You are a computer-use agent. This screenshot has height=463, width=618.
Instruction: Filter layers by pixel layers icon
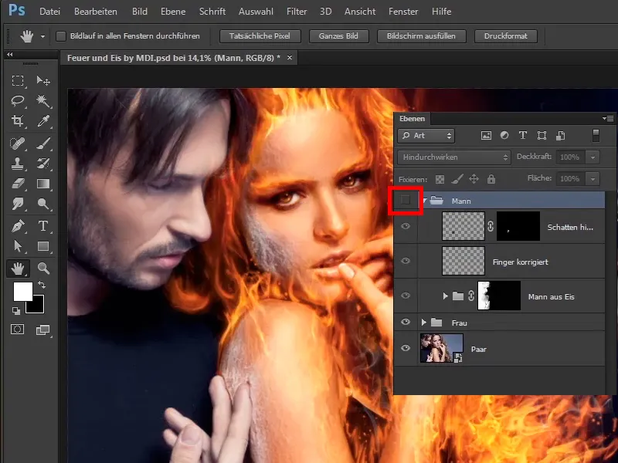pyautogui.click(x=486, y=136)
